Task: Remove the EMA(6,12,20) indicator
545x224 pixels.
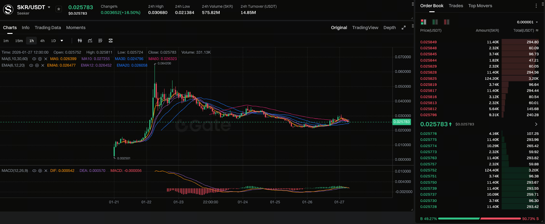Action: click(43, 65)
